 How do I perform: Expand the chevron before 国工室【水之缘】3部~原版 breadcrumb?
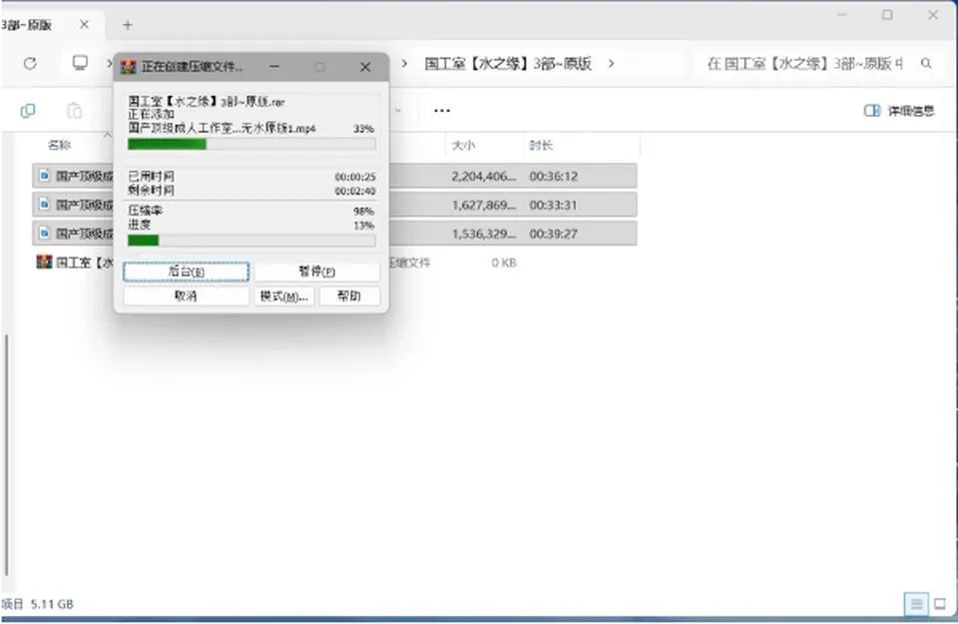(x=404, y=63)
